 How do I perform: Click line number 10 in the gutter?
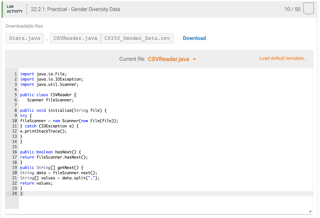14,121
